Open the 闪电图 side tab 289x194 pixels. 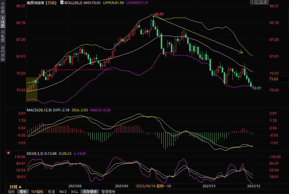tap(3, 36)
